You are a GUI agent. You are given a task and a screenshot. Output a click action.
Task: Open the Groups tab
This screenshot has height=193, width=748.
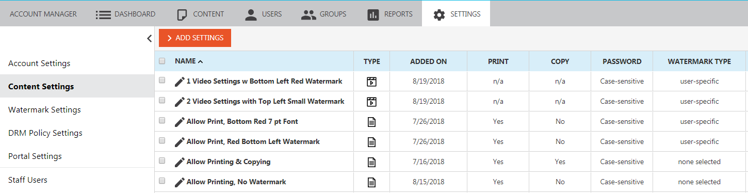tap(323, 14)
